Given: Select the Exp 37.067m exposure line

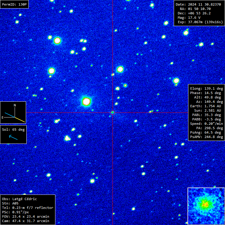Looking at the screenshot, I should 199,22.
